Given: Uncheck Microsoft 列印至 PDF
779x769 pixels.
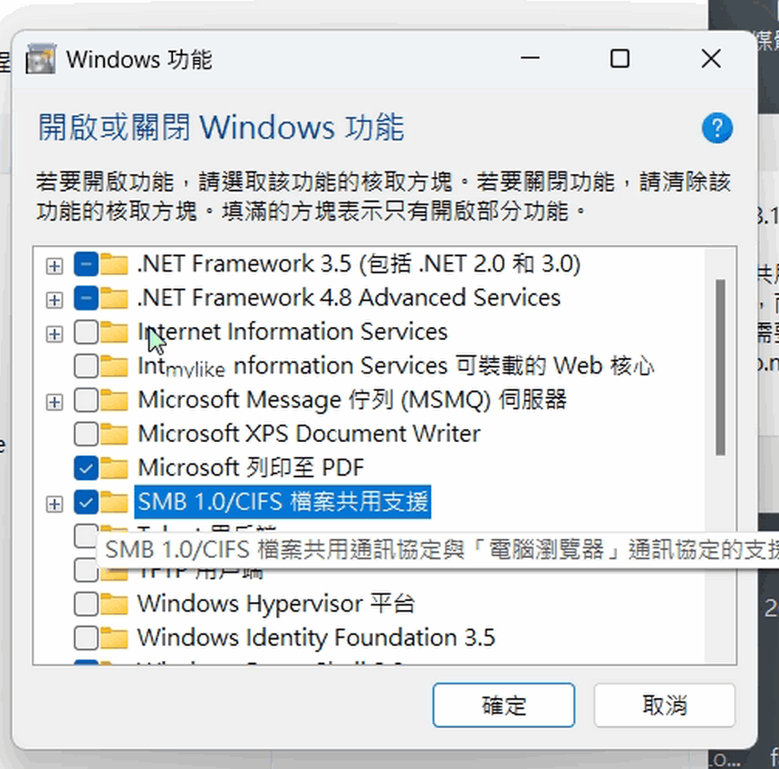Looking at the screenshot, I should 86,467.
